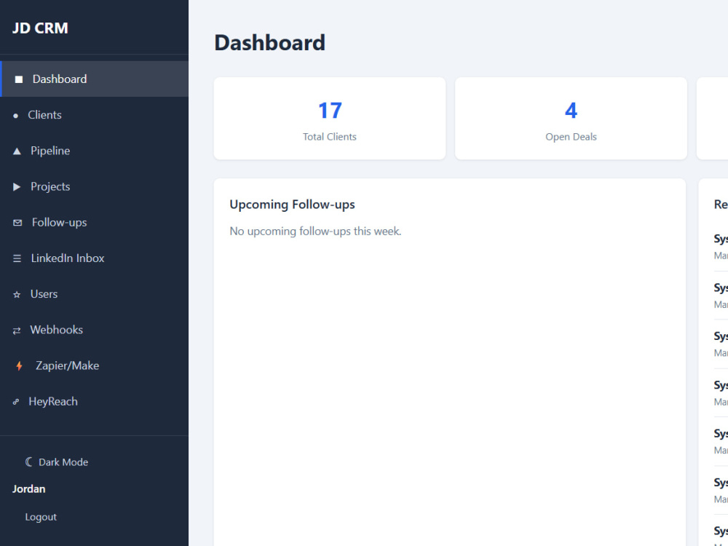Open the Zapier/Make integration page
The image size is (728, 546).
point(94,366)
